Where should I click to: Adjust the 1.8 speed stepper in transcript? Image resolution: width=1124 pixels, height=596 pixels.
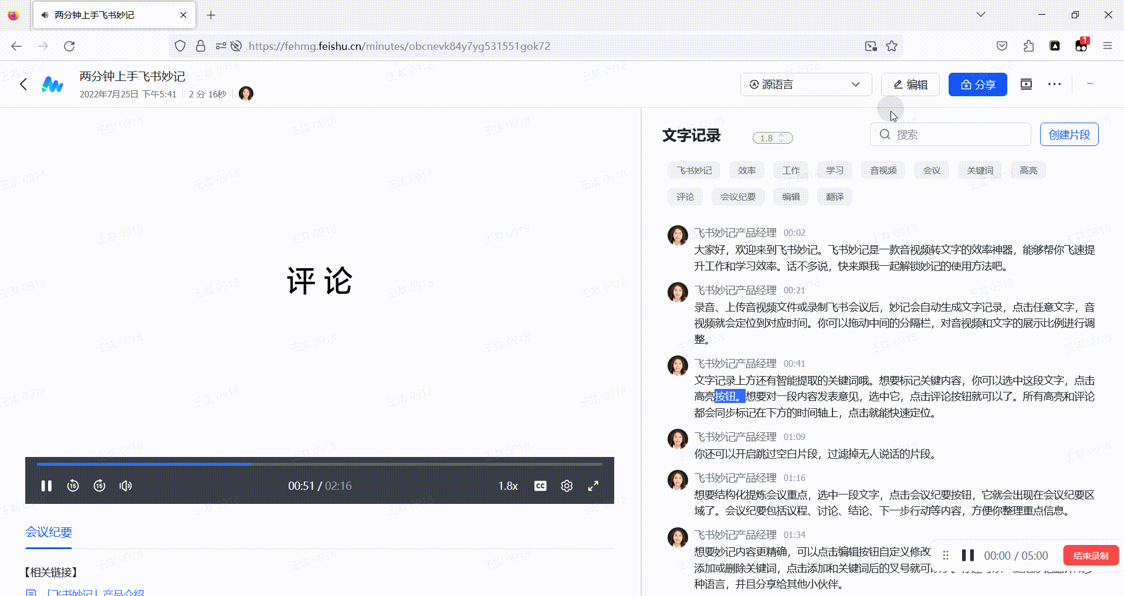(773, 138)
